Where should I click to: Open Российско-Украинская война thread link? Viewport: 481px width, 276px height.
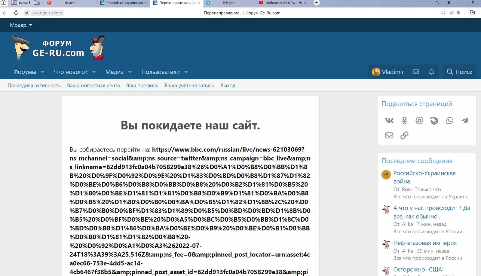tap(424, 177)
